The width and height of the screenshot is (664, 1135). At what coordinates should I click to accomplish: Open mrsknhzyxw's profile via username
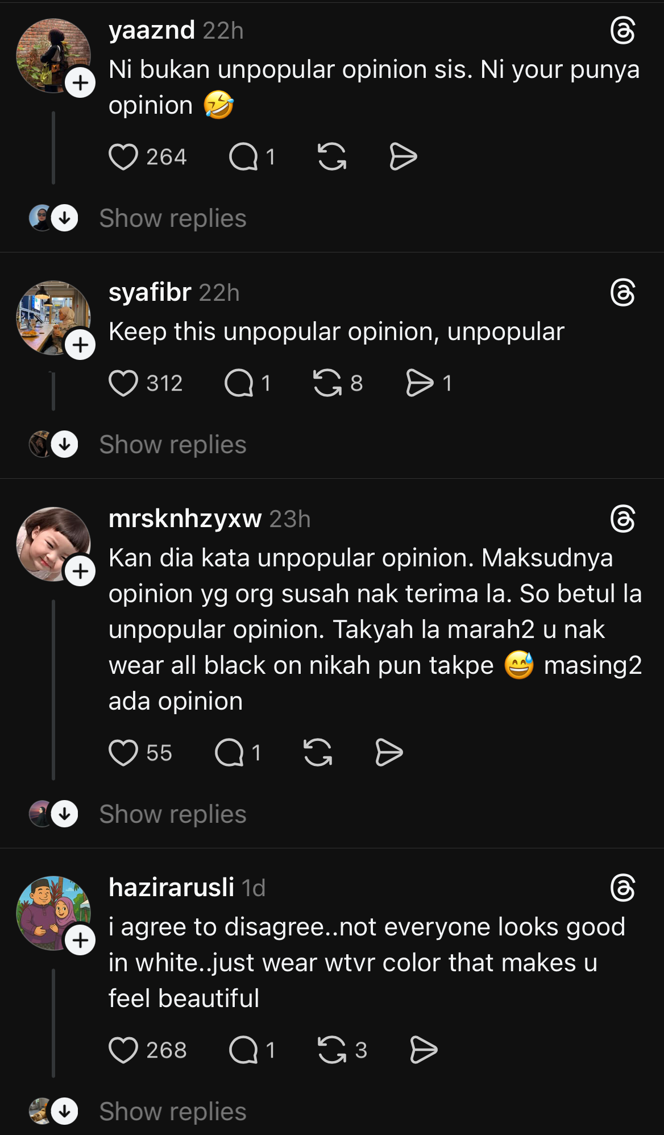click(x=185, y=519)
